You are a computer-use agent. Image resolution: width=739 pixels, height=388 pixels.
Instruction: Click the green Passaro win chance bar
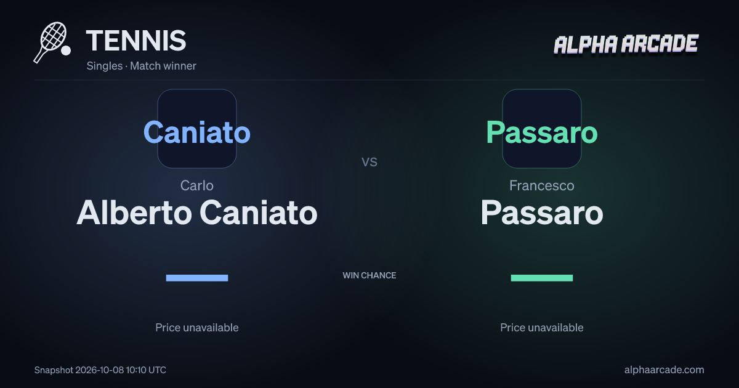click(542, 278)
